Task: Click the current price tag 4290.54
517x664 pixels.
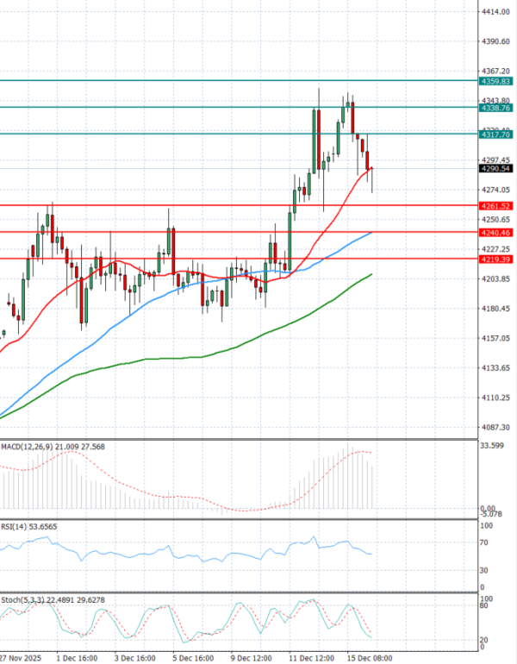Action: click(x=496, y=170)
